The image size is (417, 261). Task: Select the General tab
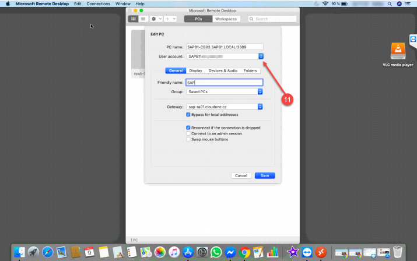click(176, 70)
